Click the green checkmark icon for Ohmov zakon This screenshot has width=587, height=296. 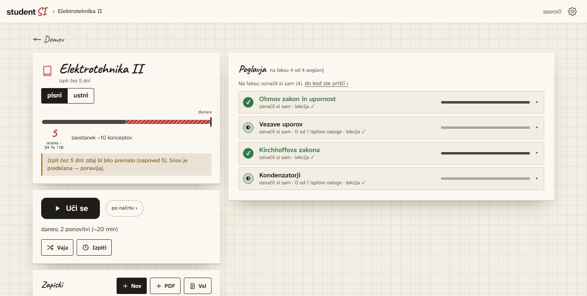[248, 102]
